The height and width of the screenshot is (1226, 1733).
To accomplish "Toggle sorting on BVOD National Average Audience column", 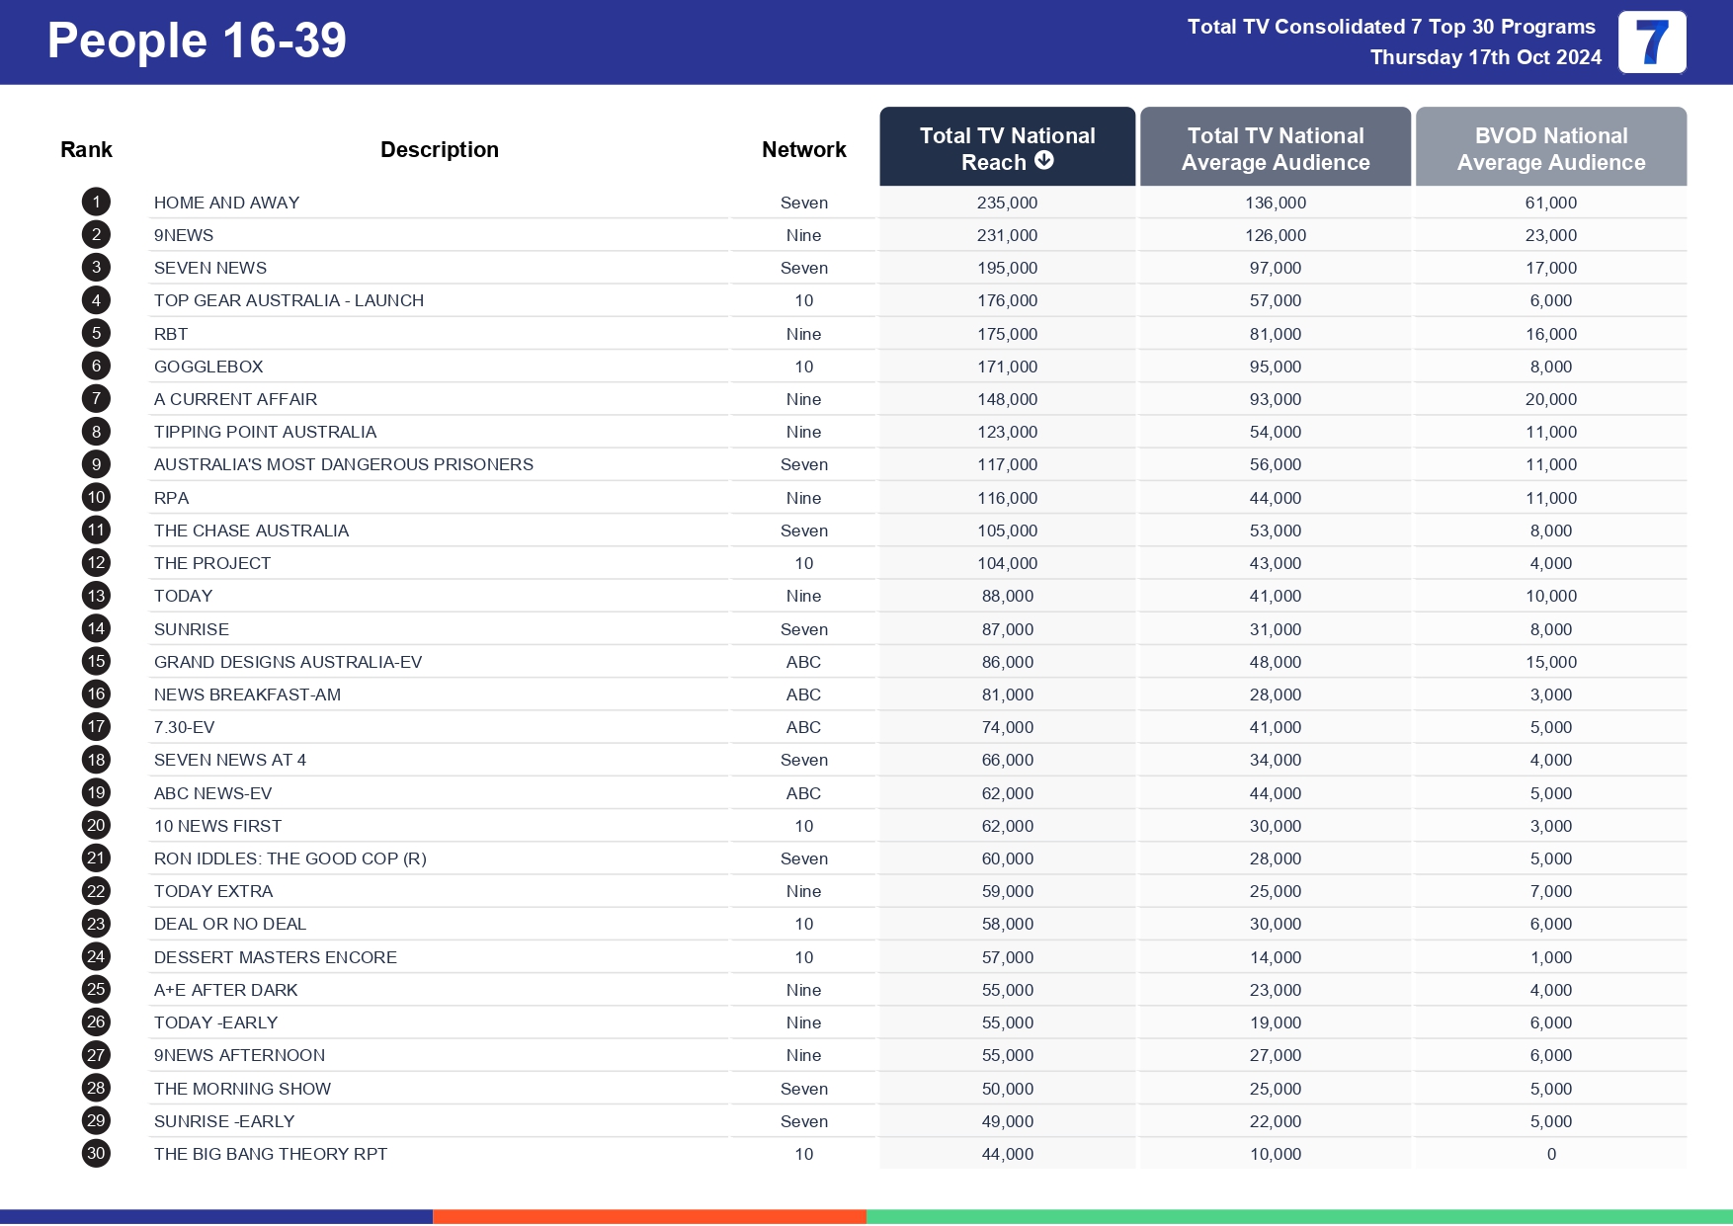I will [1551, 148].
